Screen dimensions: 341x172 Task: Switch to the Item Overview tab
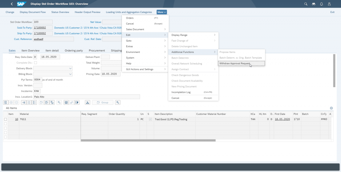(30, 51)
